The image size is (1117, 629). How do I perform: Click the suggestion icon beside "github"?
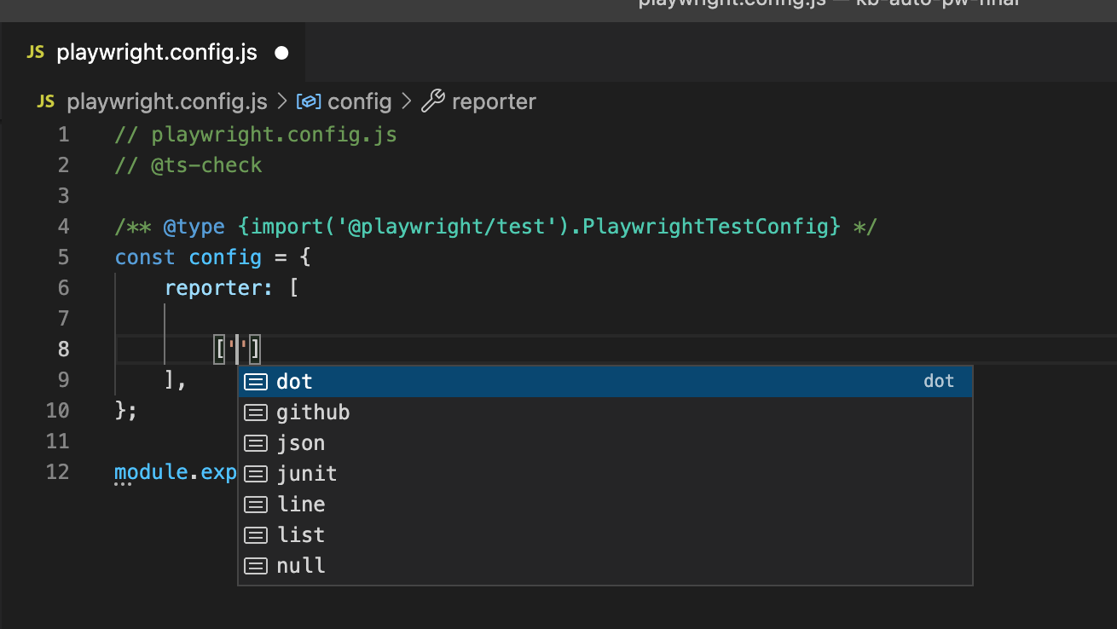coord(256,412)
